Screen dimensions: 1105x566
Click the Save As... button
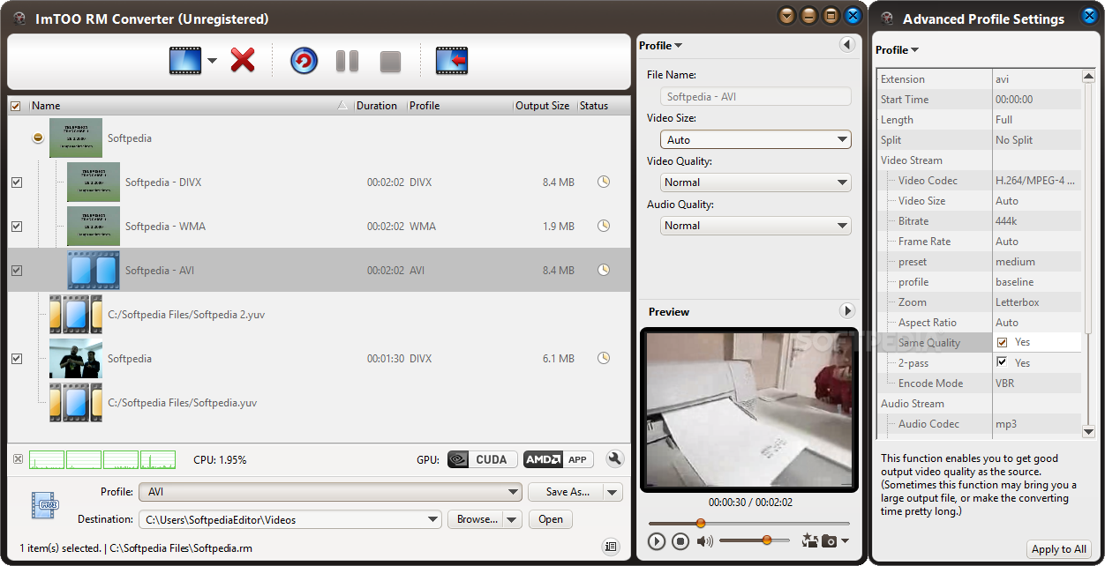point(566,492)
